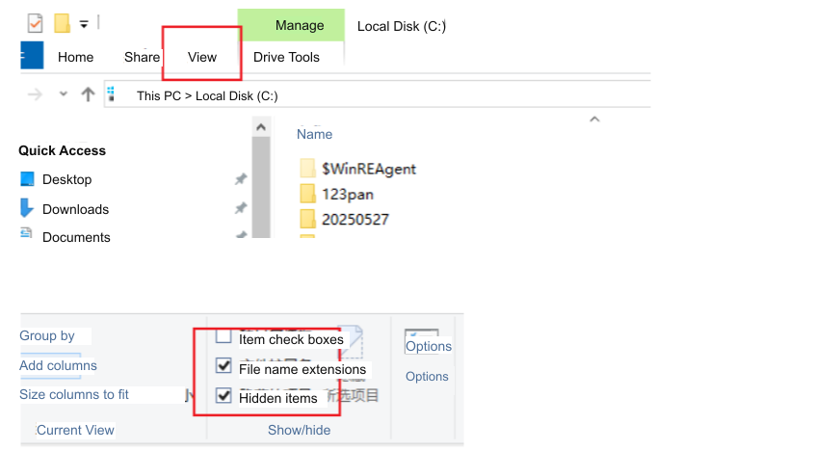Click the new folder icon in quick toolbar
This screenshot has height=451, width=814.
pos(63,23)
